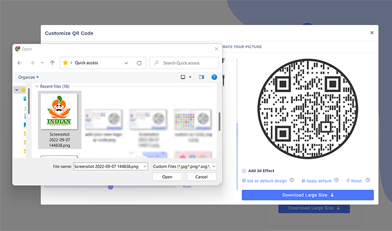Open the Recent locations dropdown arrow
This screenshot has height=231, width=392.
[x=42, y=63]
